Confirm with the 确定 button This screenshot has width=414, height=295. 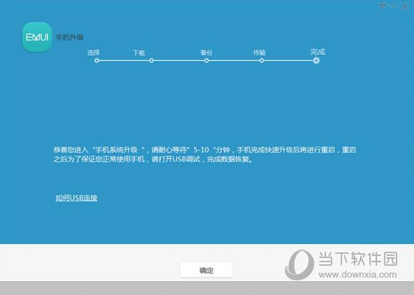(207, 270)
